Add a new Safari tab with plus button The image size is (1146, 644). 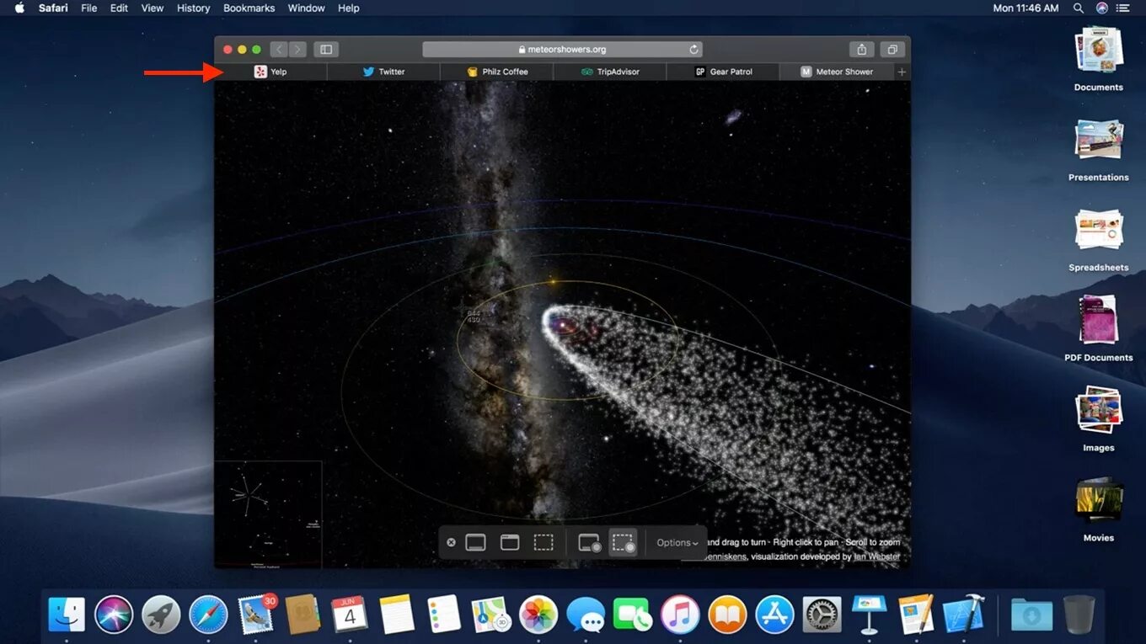tap(901, 72)
